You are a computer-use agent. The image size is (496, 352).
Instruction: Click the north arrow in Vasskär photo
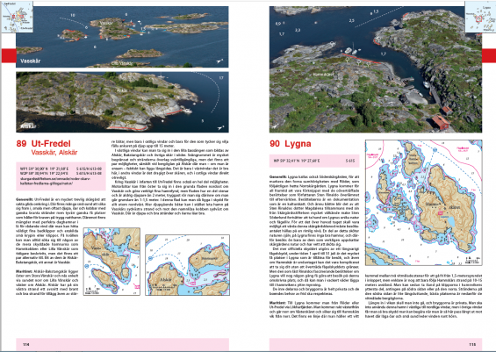219,61
